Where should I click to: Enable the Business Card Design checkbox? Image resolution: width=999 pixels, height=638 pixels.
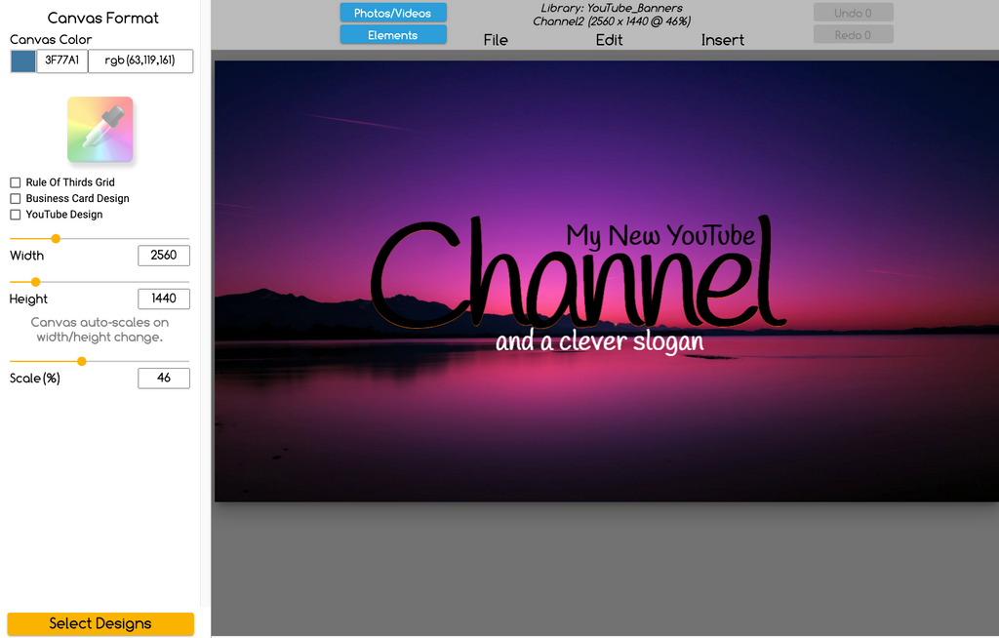pyautogui.click(x=16, y=198)
